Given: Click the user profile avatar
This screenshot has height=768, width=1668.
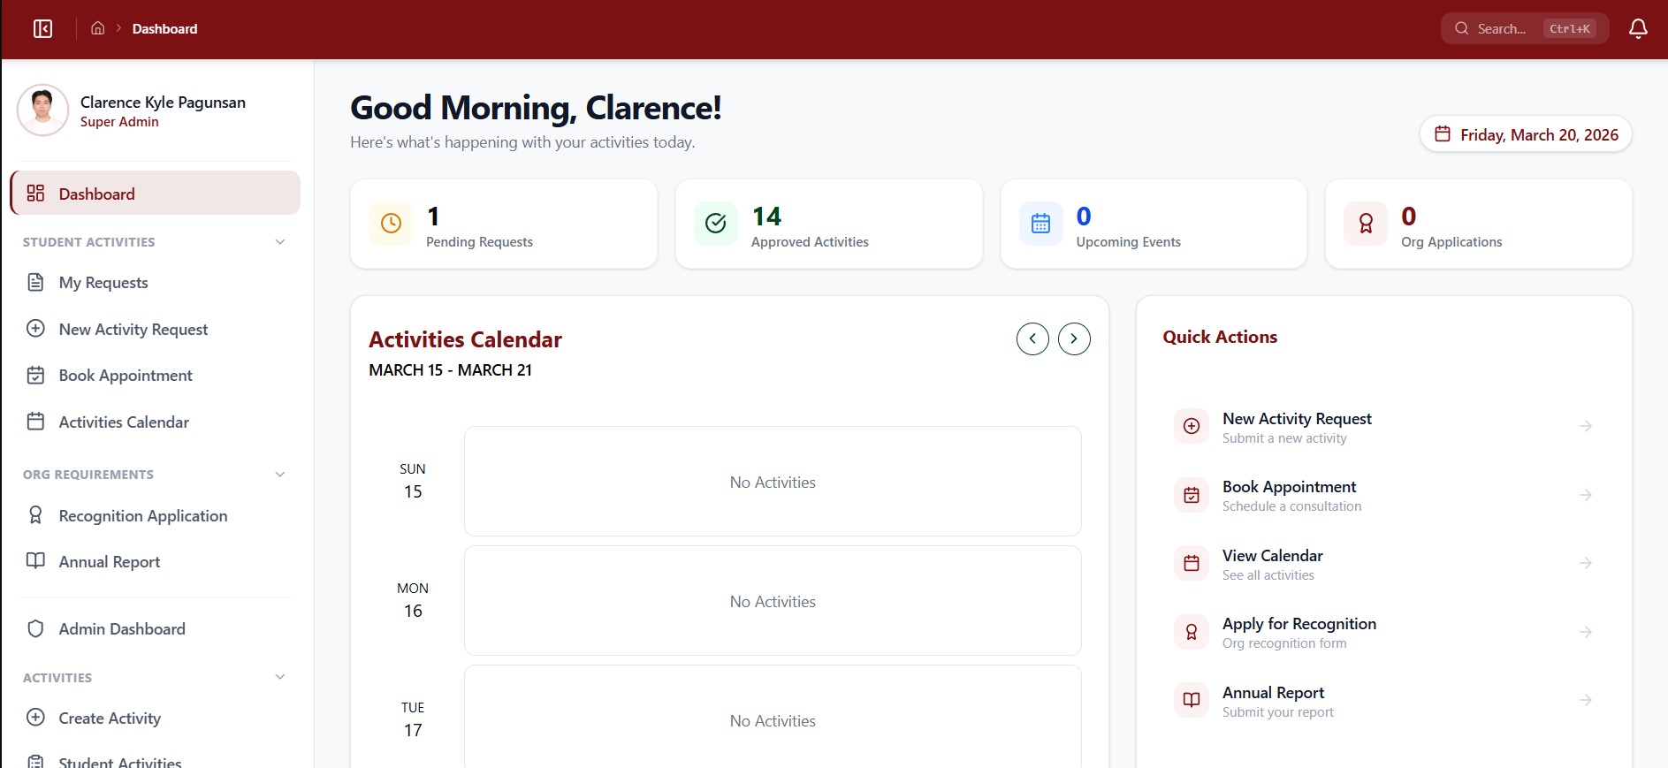Looking at the screenshot, I should (x=42, y=110).
